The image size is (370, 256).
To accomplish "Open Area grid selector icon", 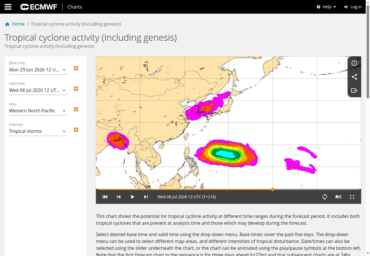I will [76, 109].
